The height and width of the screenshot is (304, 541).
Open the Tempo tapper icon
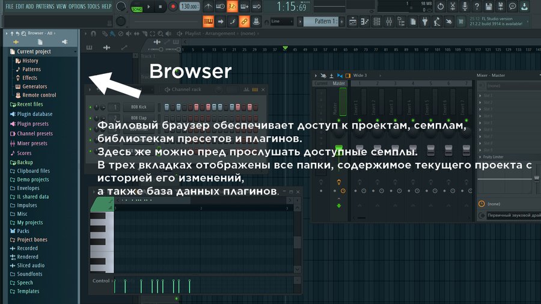437,22
